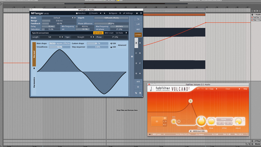The image size is (261, 147).
Task: Click the MFlanger copy preset icon
Action: [x=136, y=93]
